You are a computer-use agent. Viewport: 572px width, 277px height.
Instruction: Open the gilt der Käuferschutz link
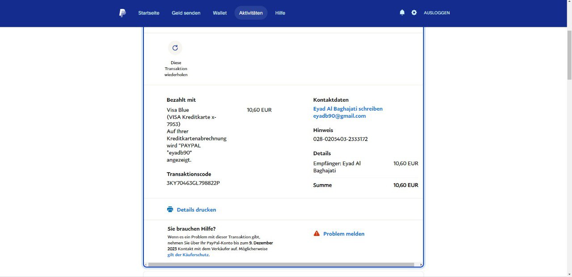pos(188,255)
